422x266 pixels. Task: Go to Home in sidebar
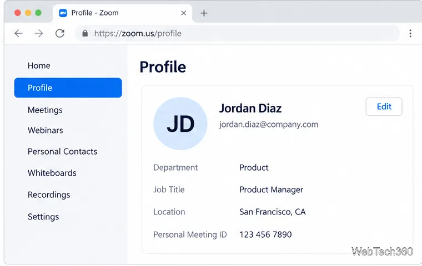tap(39, 65)
